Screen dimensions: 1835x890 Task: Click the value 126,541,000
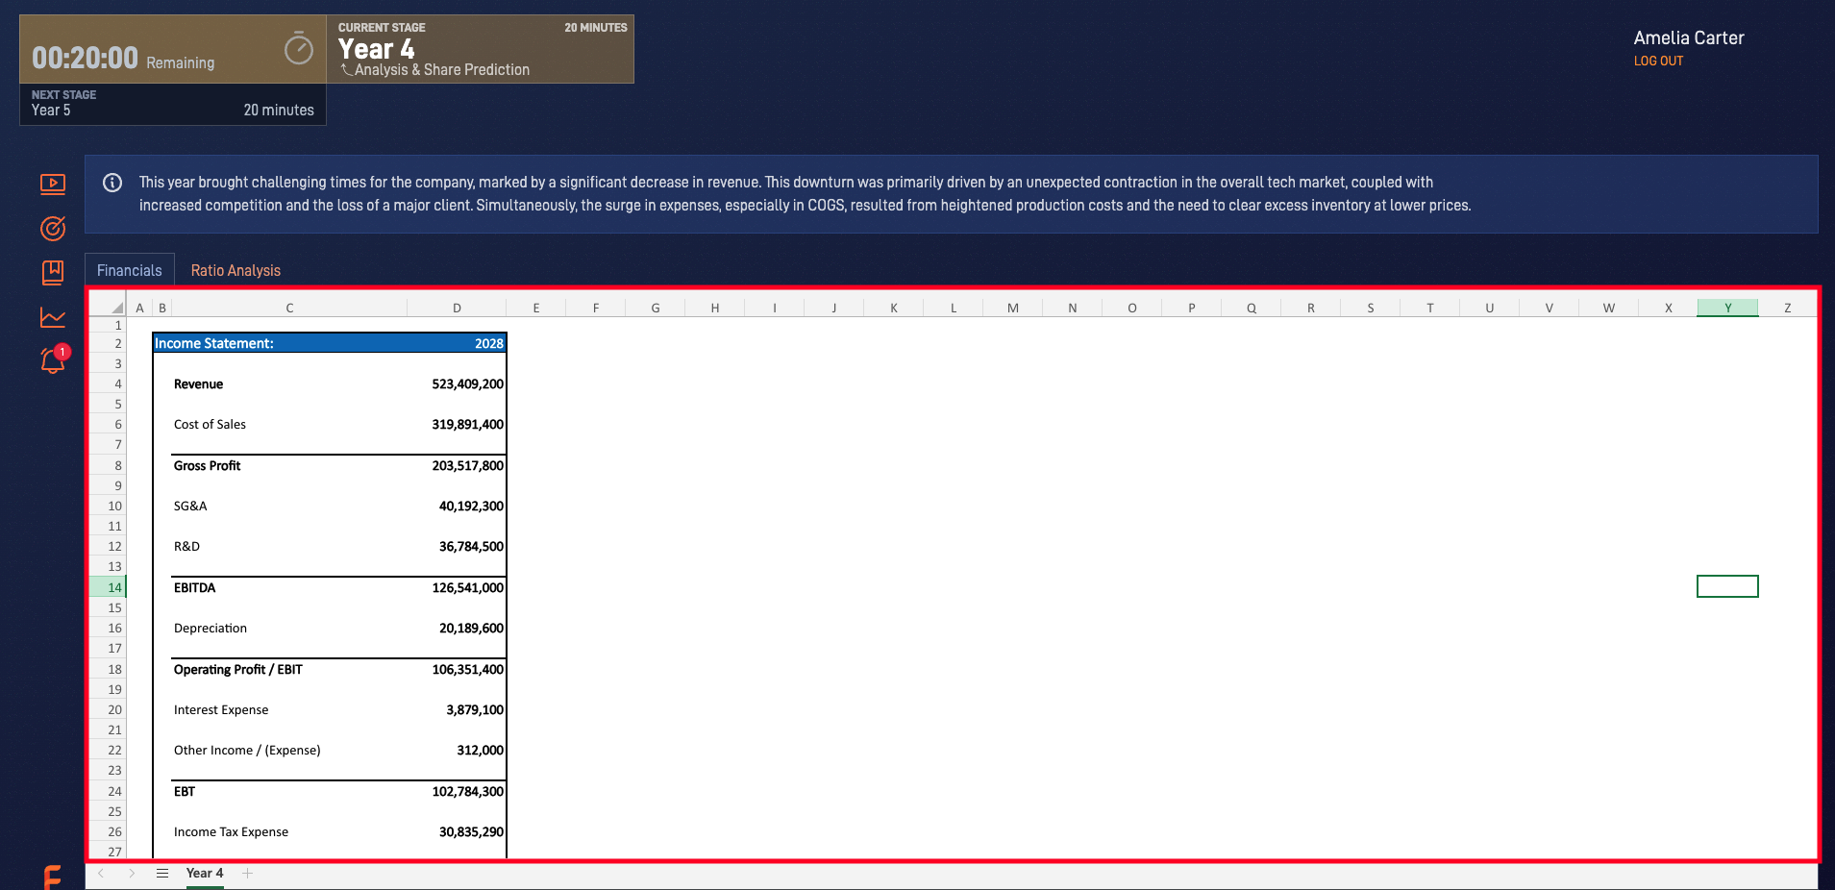point(467,588)
